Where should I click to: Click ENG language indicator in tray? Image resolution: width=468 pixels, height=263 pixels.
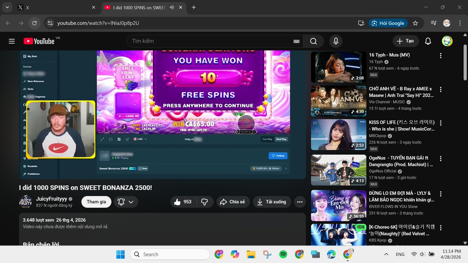coord(400,254)
